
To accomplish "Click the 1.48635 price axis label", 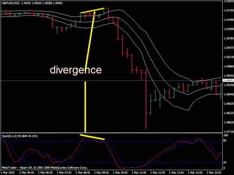I will pyautogui.click(x=229, y=104).
